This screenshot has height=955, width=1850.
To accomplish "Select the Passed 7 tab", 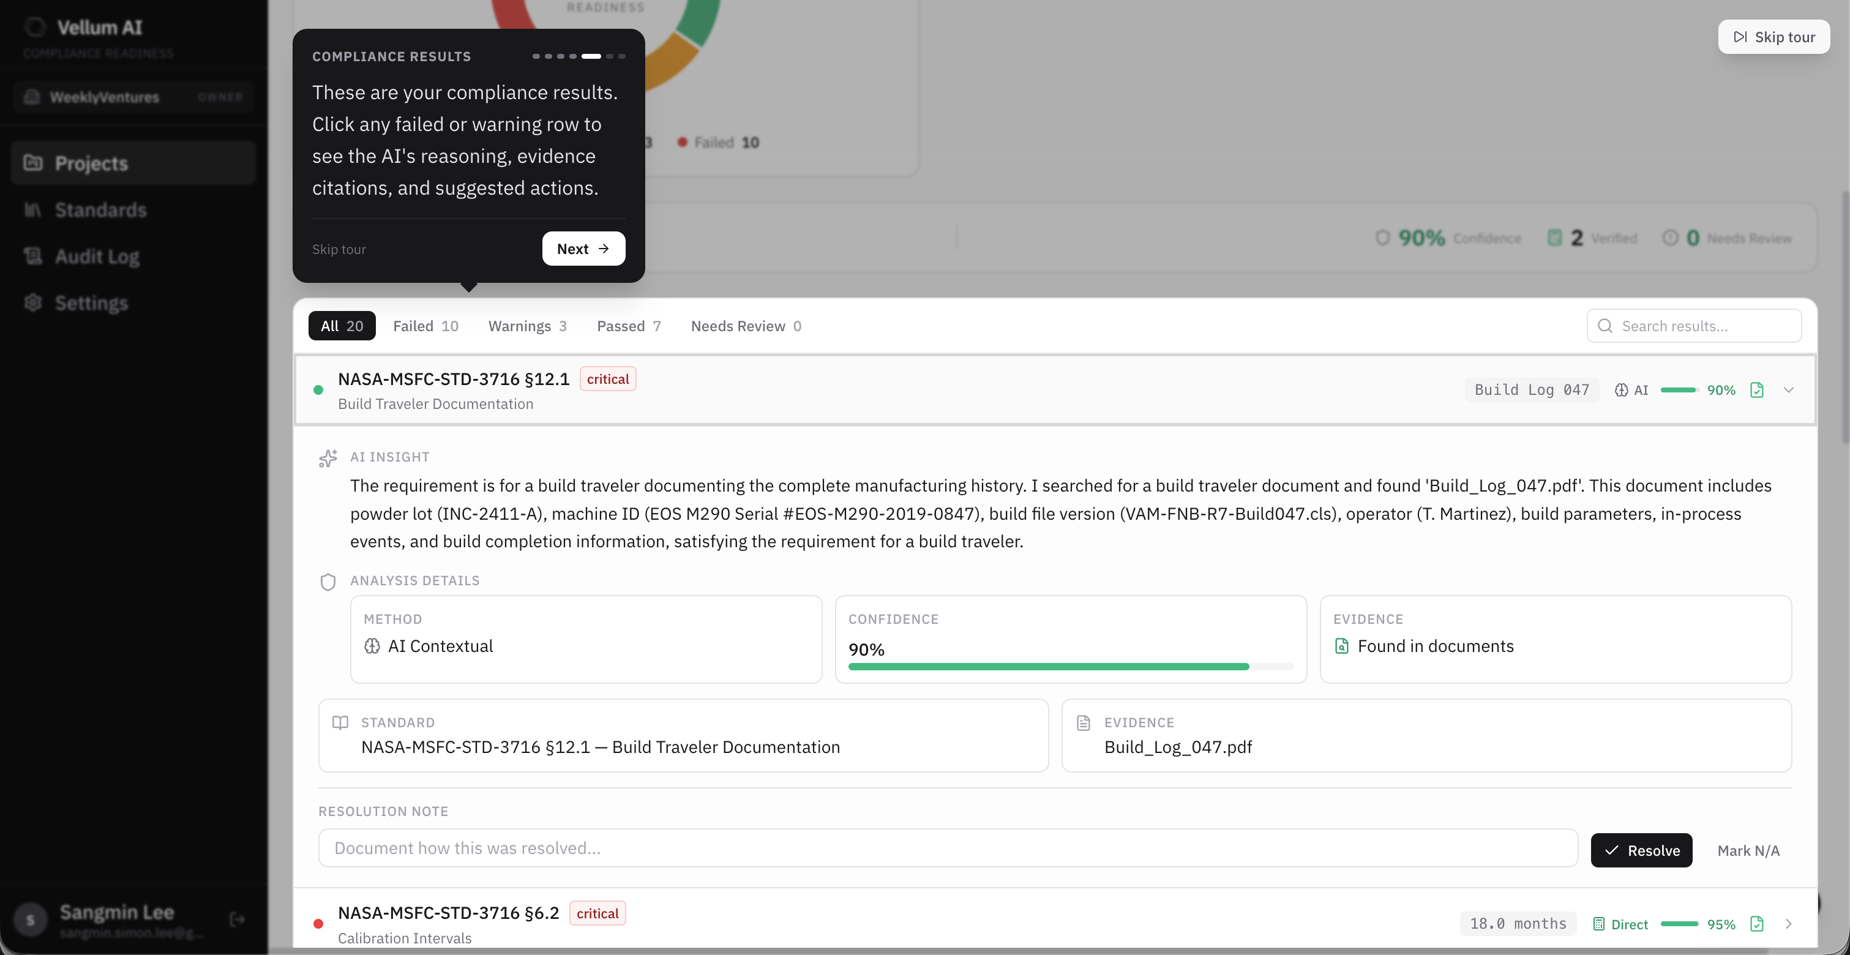I will 628,326.
